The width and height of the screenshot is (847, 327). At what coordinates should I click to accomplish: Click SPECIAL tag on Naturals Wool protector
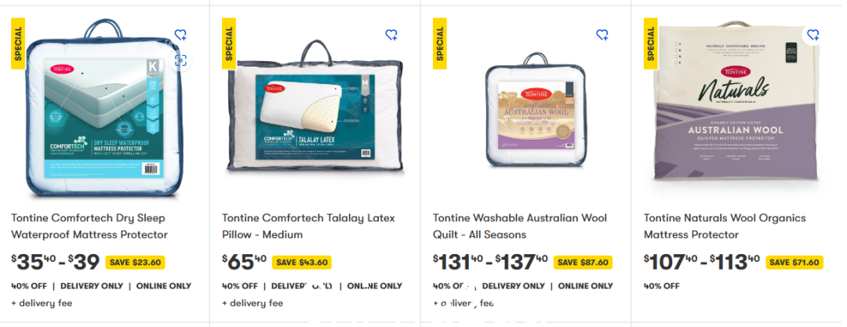click(650, 43)
